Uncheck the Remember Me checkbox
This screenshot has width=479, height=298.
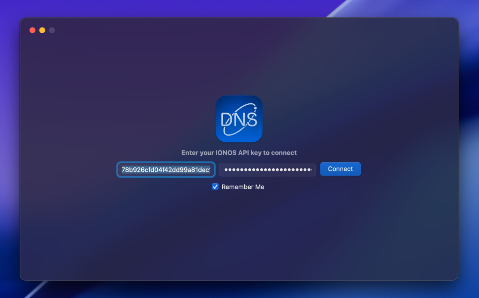215,187
